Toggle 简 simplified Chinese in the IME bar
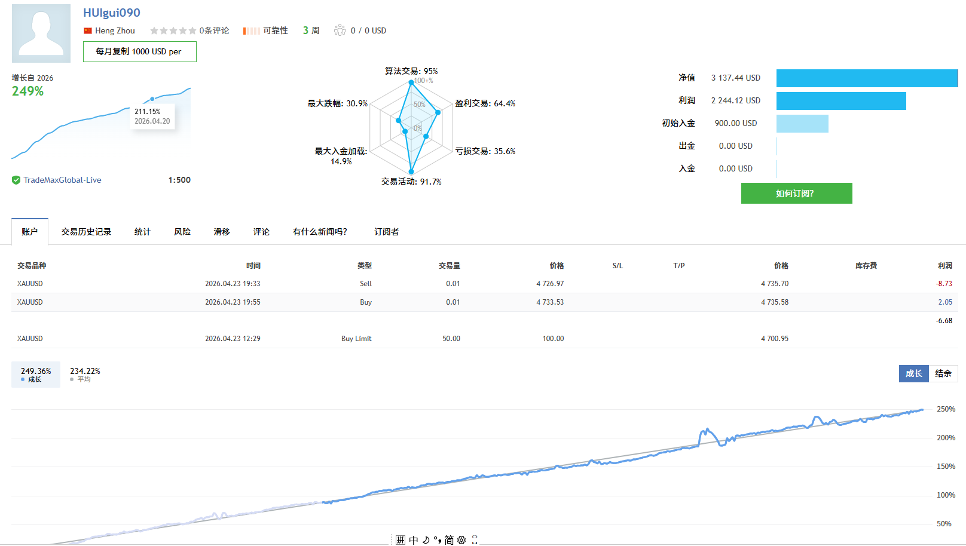 (x=450, y=540)
